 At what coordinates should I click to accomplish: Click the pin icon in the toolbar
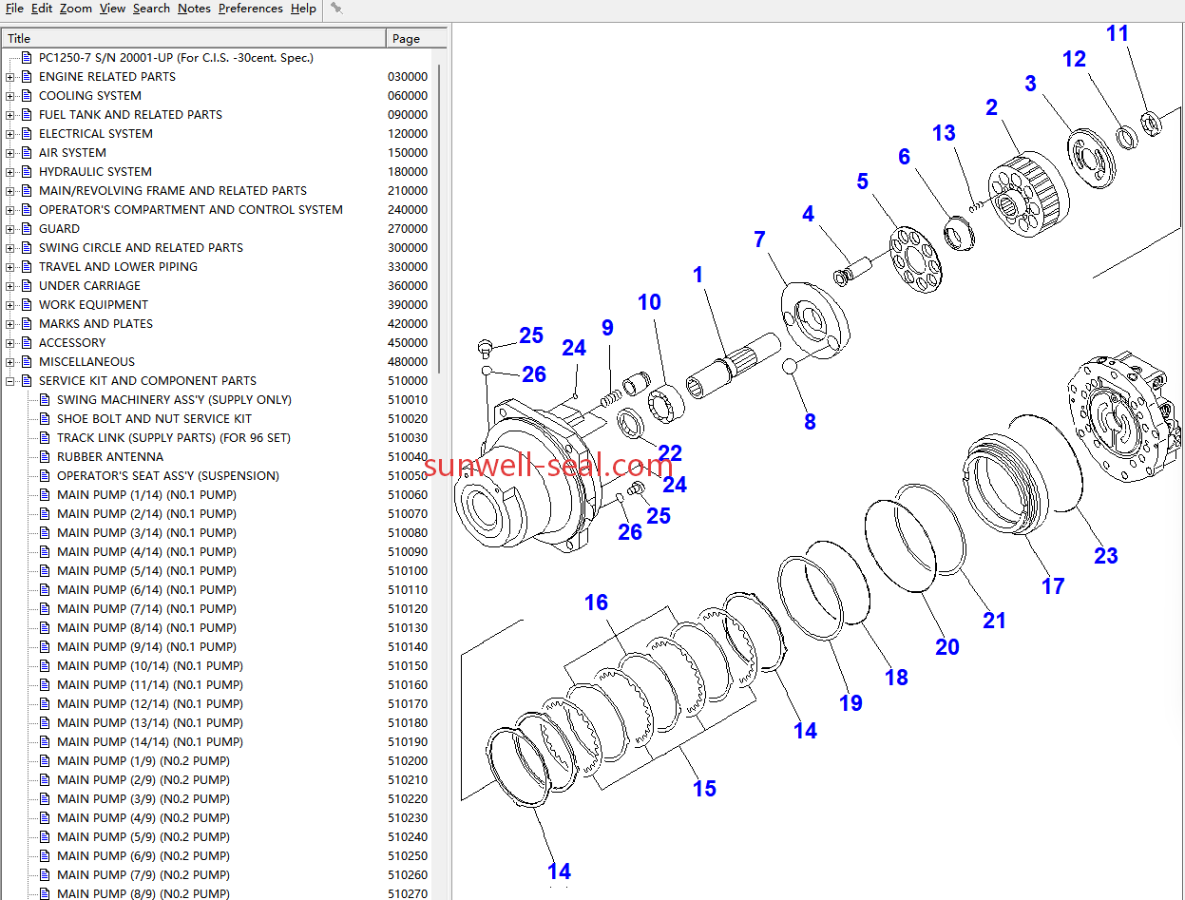[x=336, y=9]
